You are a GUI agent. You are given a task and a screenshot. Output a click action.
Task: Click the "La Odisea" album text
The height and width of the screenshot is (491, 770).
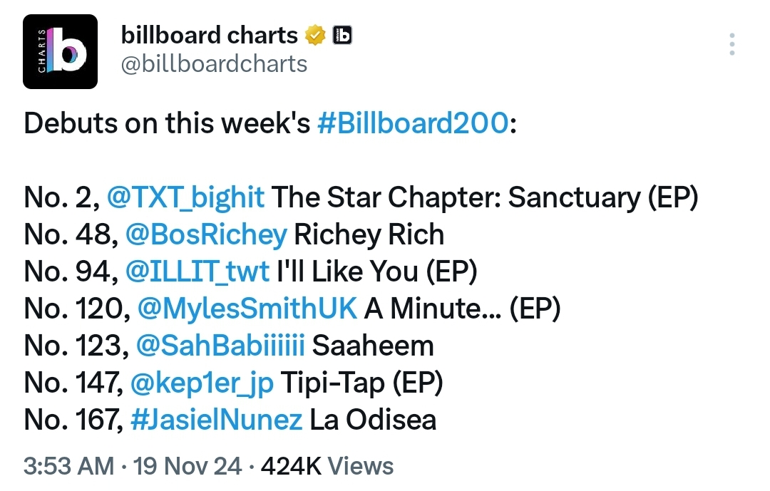[373, 420]
